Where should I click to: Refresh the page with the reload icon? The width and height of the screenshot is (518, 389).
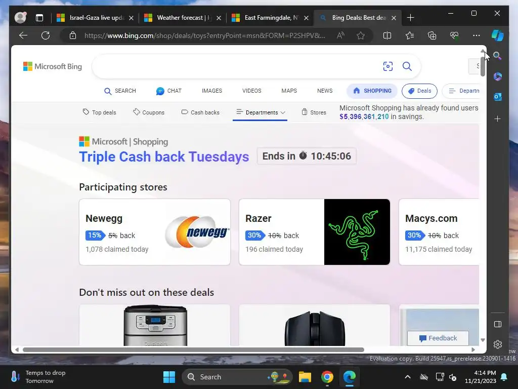tap(46, 35)
